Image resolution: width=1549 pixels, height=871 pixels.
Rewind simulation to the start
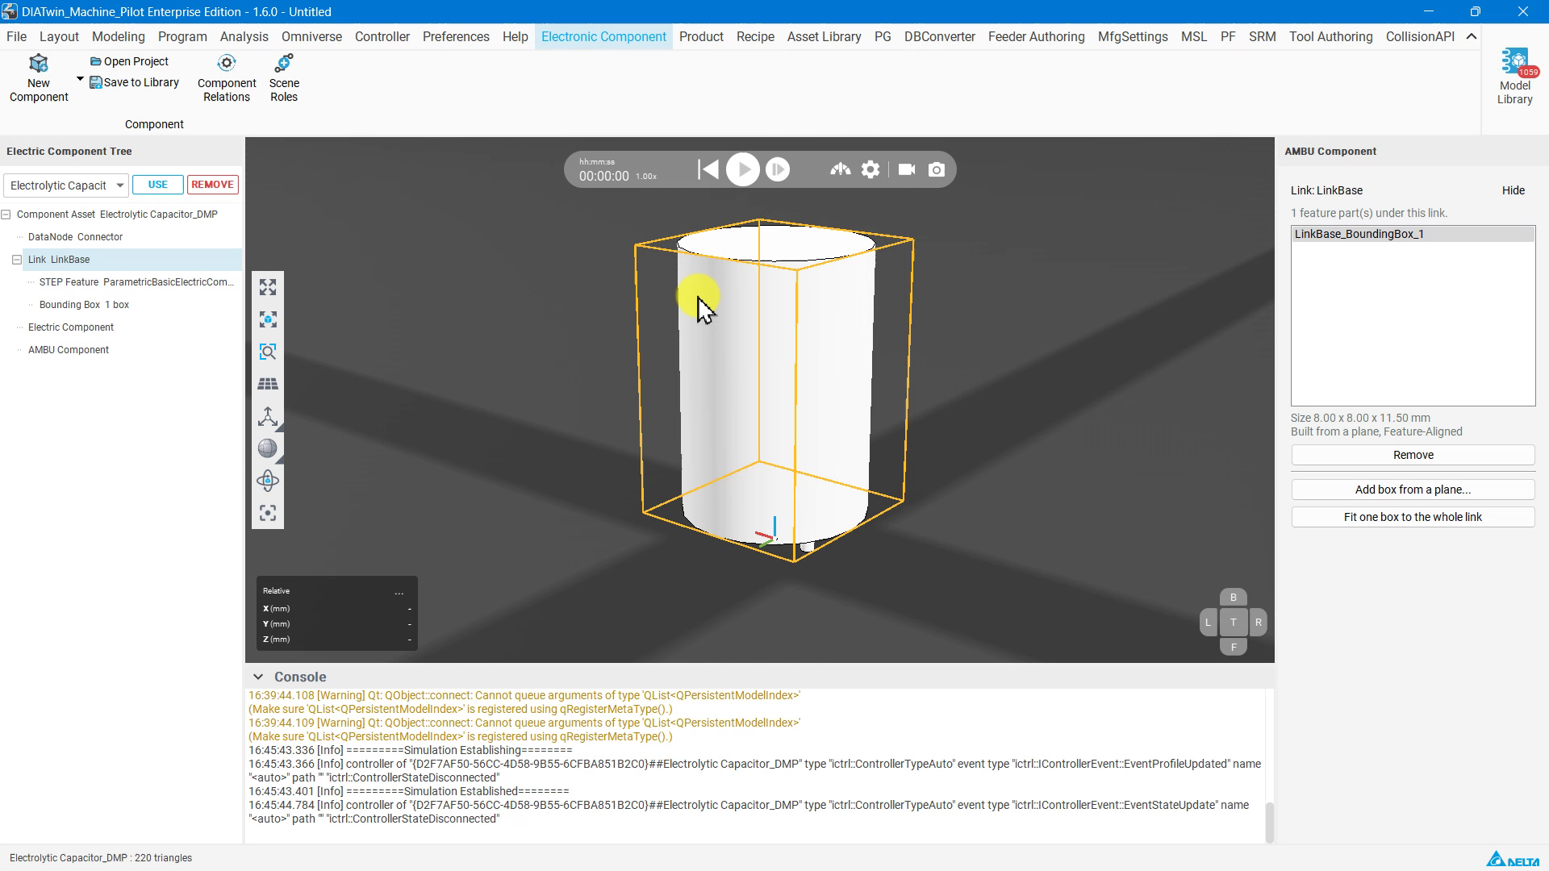[708, 169]
